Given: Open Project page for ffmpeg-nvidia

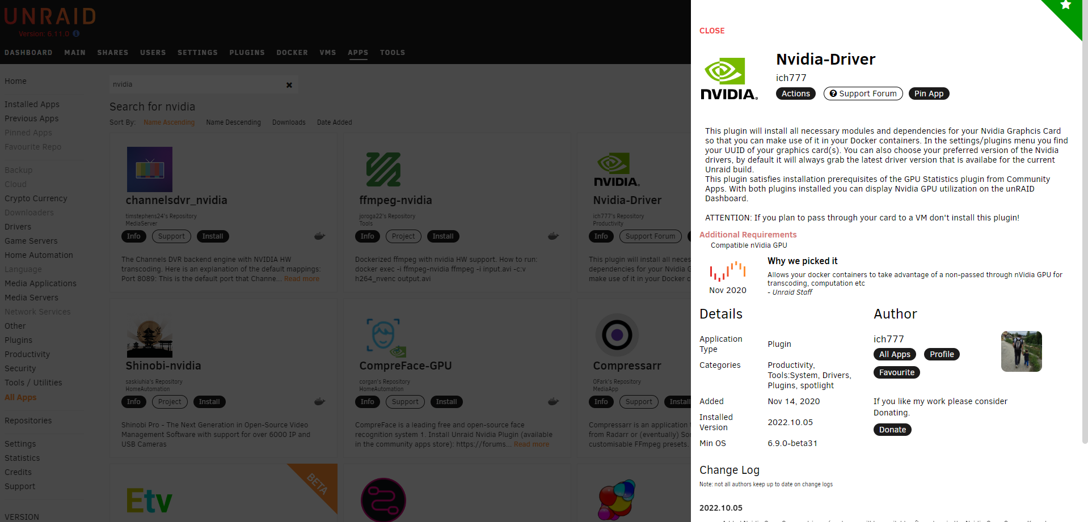Looking at the screenshot, I should (x=403, y=236).
